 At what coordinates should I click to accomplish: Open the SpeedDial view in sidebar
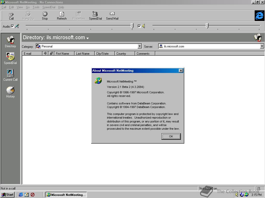pos(10,58)
